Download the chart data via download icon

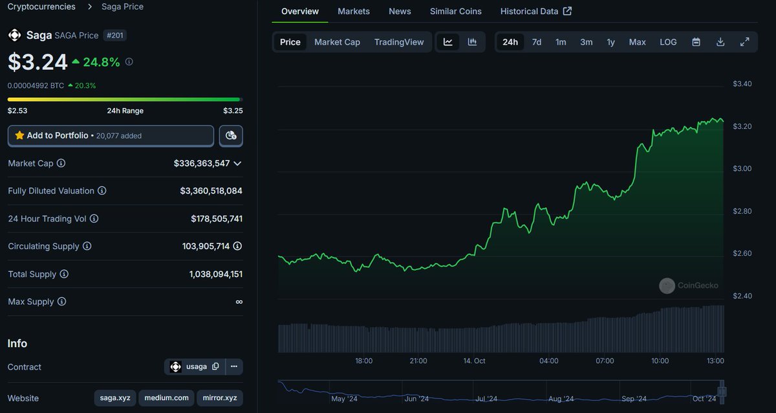[x=720, y=41]
